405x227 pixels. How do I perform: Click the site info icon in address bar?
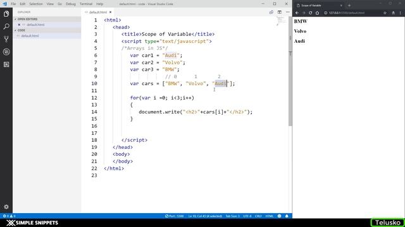pyautogui.click(x=326, y=13)
